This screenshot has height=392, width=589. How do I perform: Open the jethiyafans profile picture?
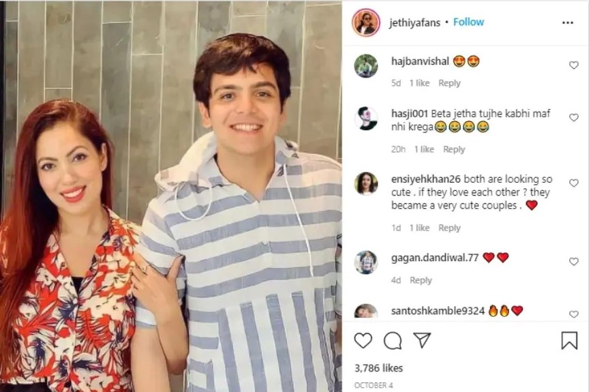(x=366, y=22)
